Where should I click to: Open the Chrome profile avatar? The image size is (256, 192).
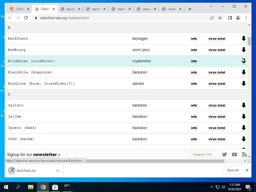[238, 18]
